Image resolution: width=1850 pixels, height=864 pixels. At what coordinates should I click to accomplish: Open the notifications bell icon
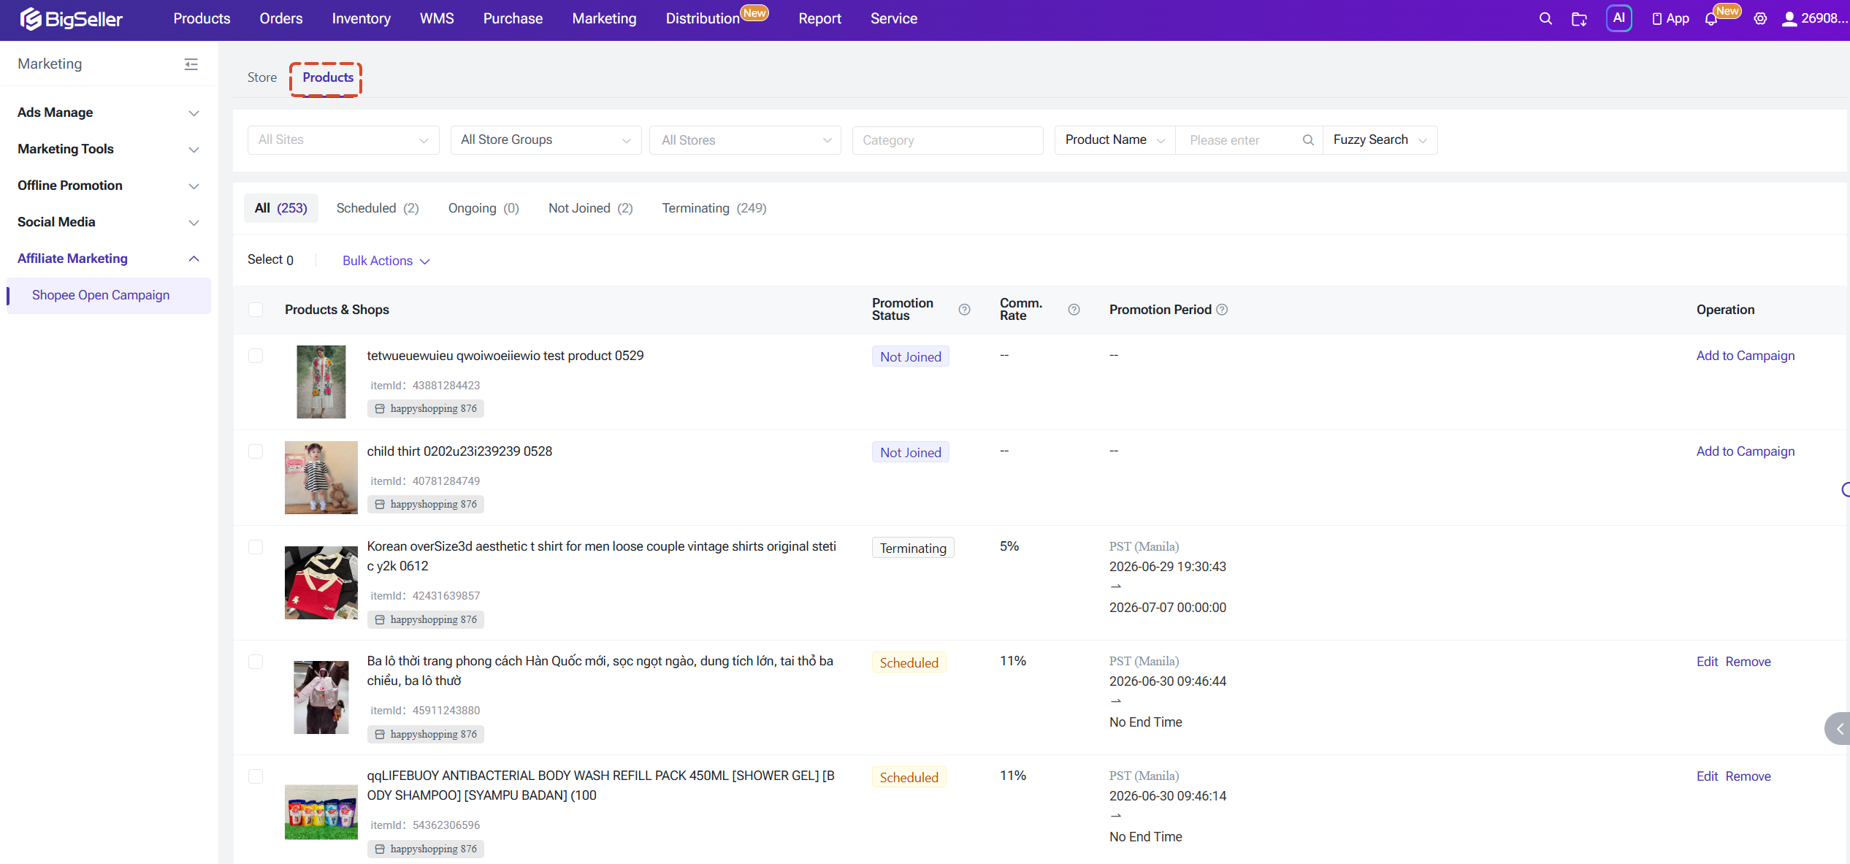click(1711, 19)
